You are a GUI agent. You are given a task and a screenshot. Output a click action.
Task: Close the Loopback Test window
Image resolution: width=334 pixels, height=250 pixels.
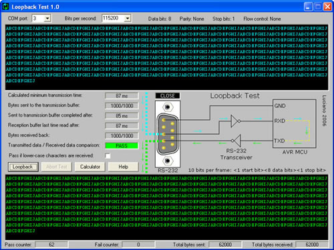pyautogui.click(x=327, y=7)
